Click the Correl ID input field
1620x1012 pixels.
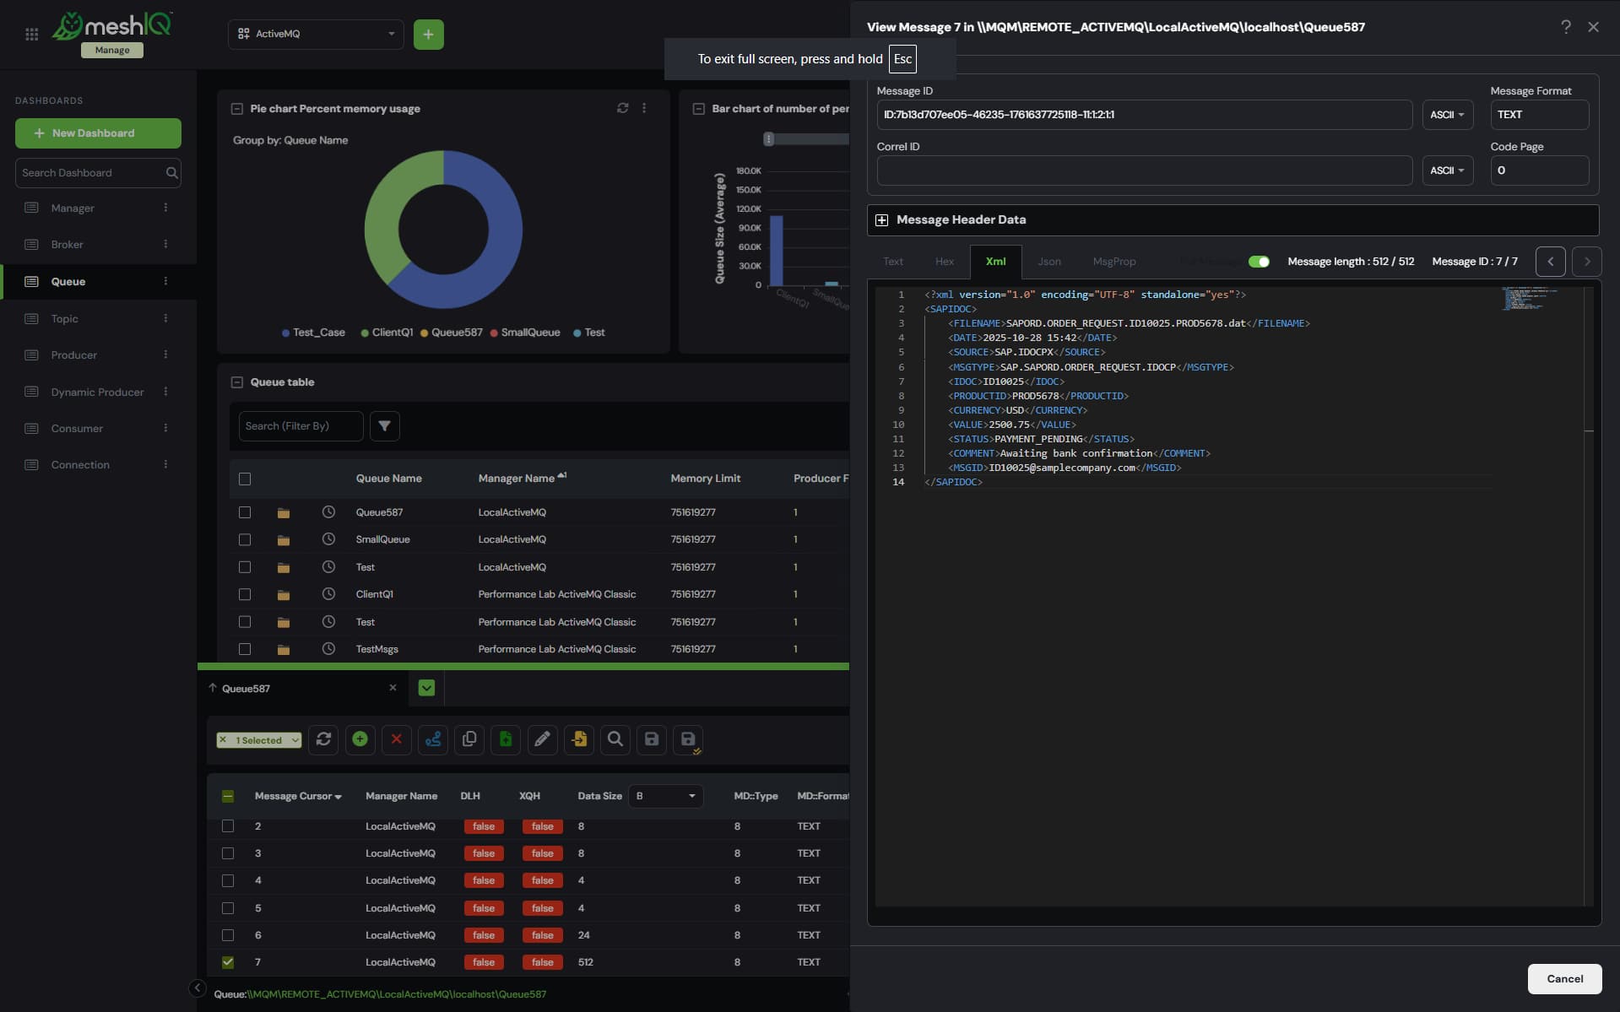pos(1144,170)
